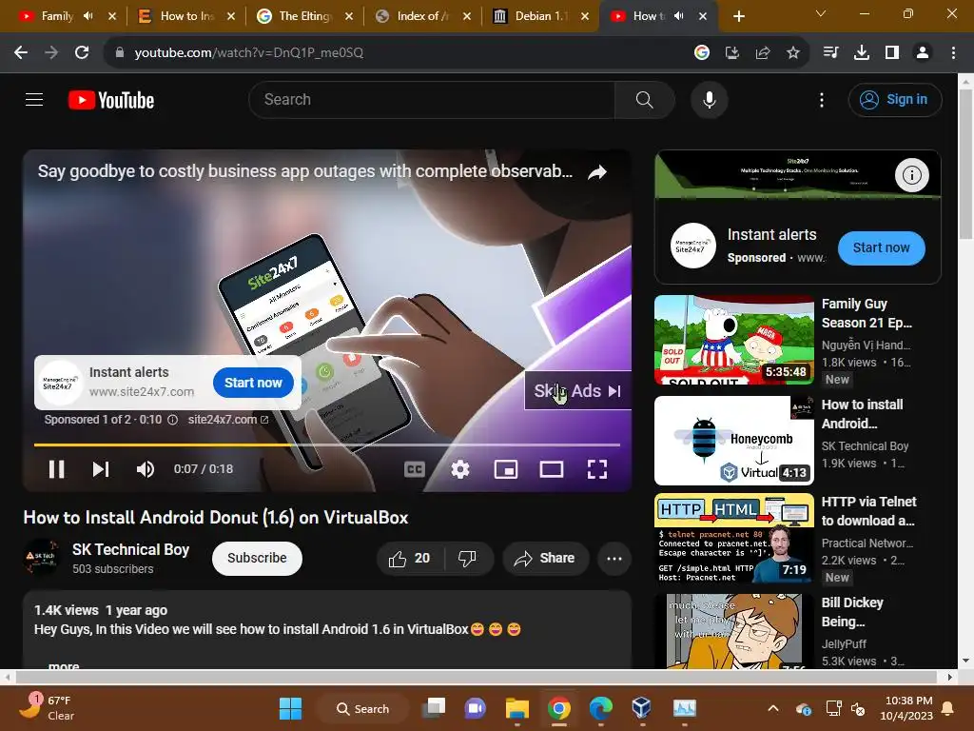This screenshot has height=731, width=974.
Task: Open the SK Technical Boy channel avatar
Action: (x=41, y=557)
